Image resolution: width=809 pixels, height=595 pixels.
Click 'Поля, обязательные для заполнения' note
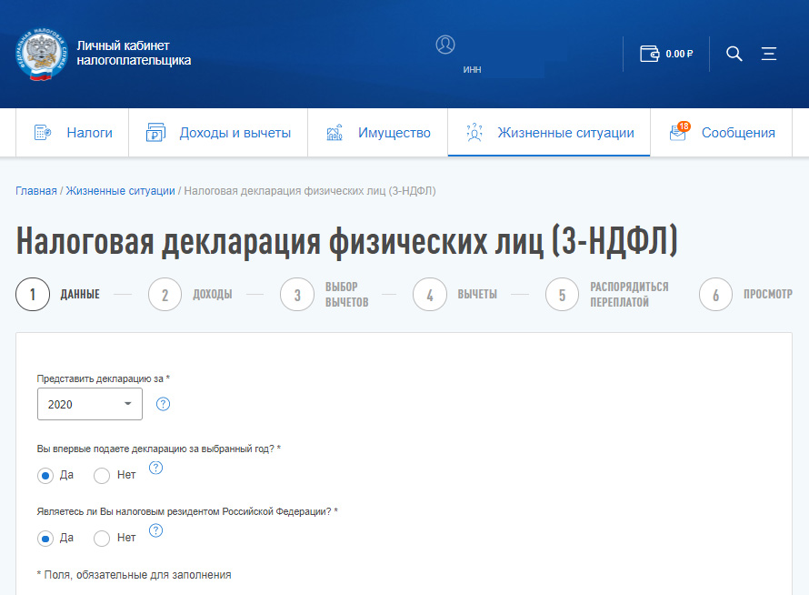tap(135, 575)
